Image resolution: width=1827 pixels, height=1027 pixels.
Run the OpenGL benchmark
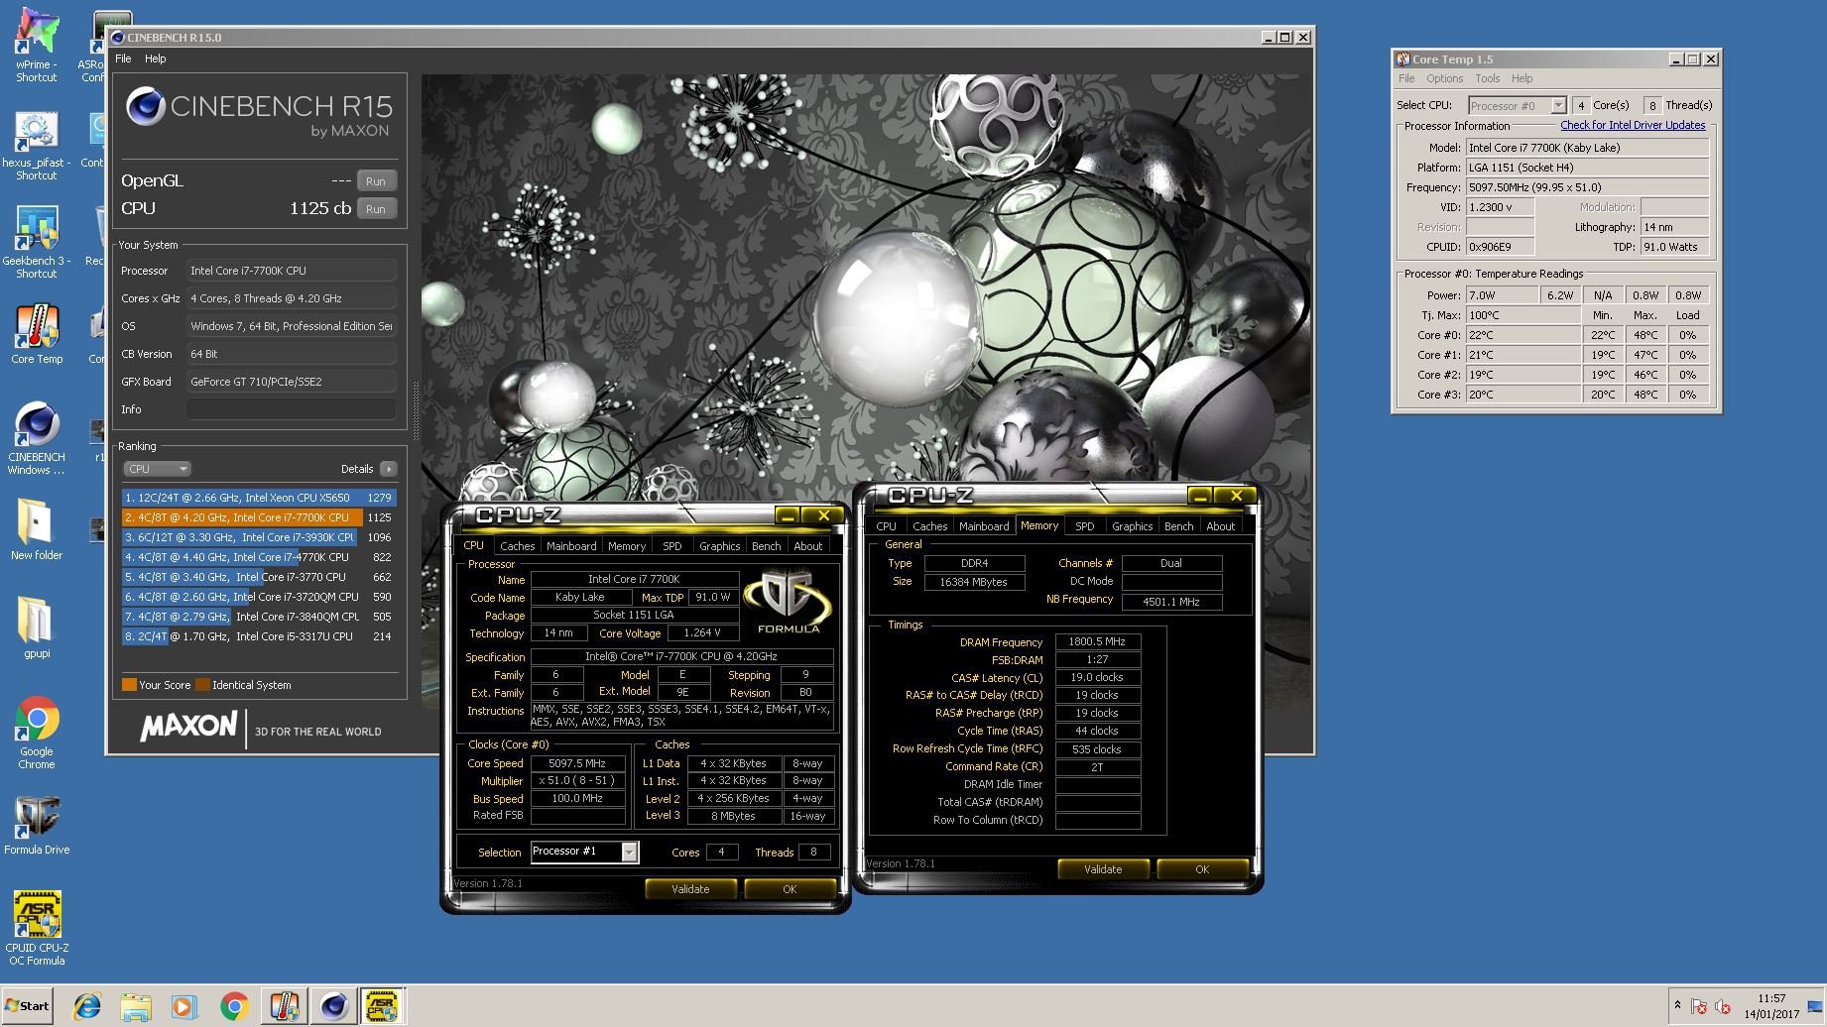(376, 181)
